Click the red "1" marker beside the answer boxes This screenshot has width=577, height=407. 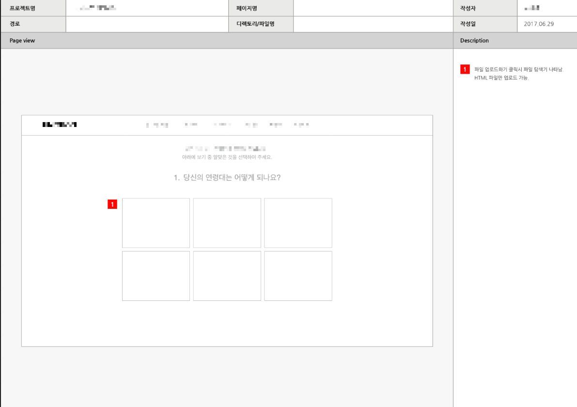[112, 203]
